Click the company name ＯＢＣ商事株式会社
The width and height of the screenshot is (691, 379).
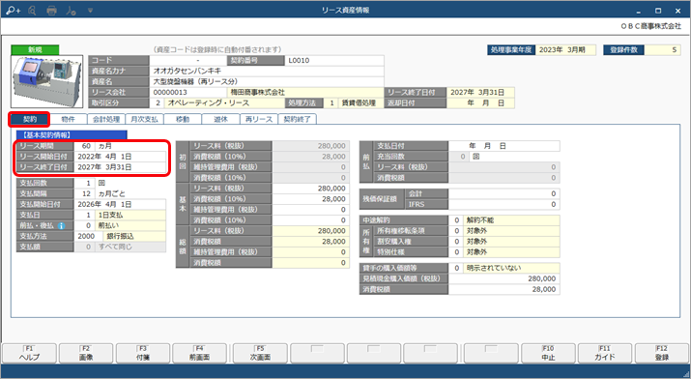click(651, 26)
